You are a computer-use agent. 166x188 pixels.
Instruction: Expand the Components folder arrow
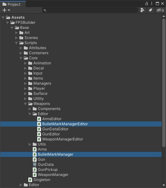click(30, 109)
